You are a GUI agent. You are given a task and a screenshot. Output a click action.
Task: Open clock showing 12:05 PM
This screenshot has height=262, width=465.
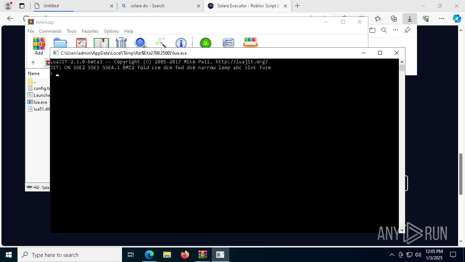(x=434, y=255)
